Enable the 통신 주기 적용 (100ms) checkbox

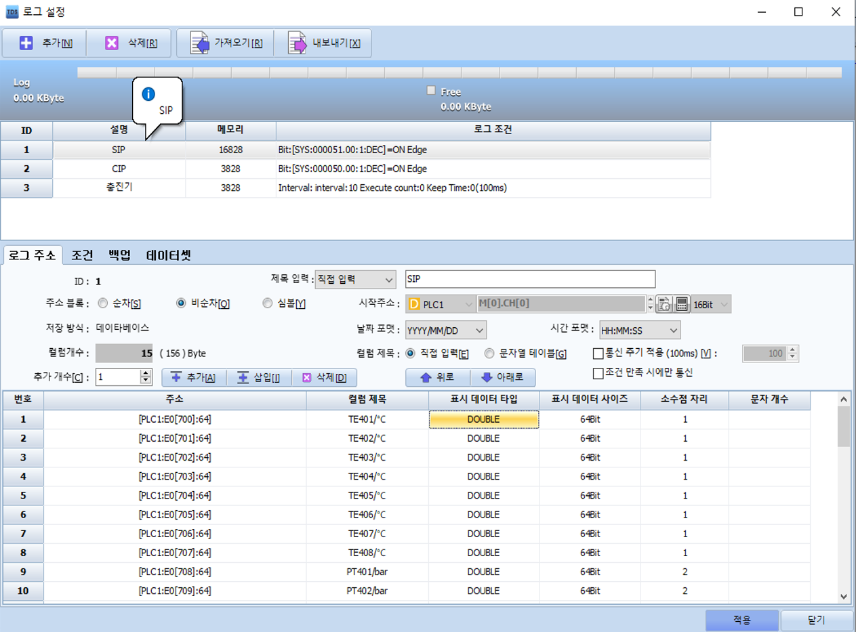(598, 353)
